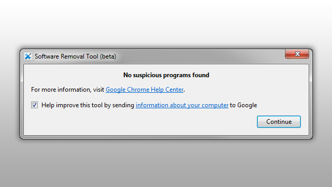The image size is (332, 187).
Task: Close the dialog with the red X
Action: pyautogui.click(x=297, y=54)
